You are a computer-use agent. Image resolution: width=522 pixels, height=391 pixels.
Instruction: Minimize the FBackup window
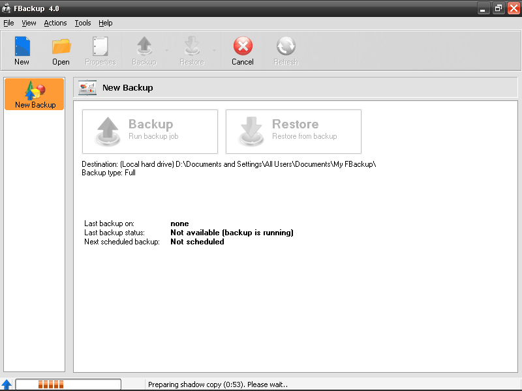pos(483,8)
